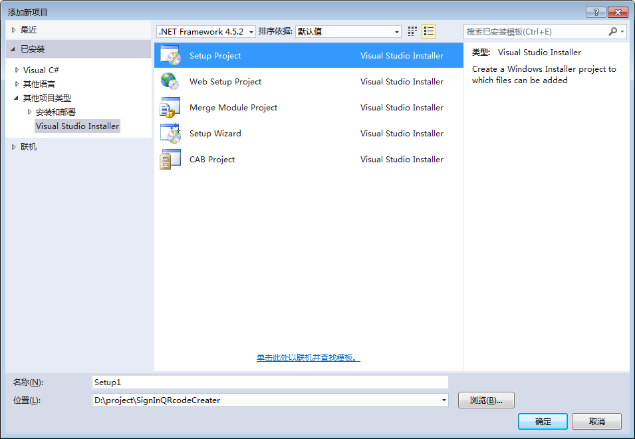Click the Setup Wizard icon
This screenshot has width=635, height=439.
point(170,134)
